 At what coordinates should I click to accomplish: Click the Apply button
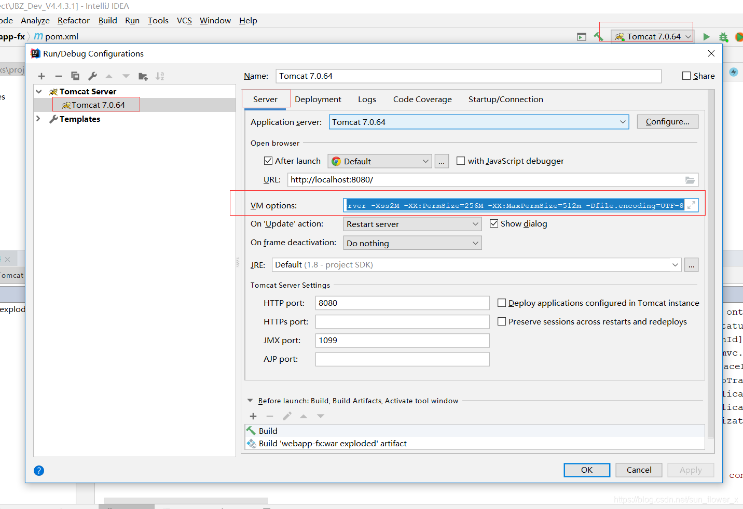click(691, 470)
